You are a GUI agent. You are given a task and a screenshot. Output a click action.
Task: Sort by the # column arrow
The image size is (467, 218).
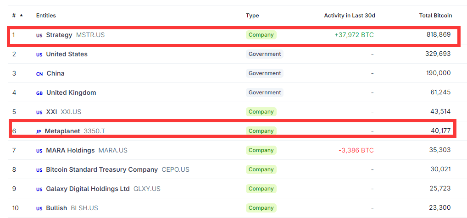(21, 15)
